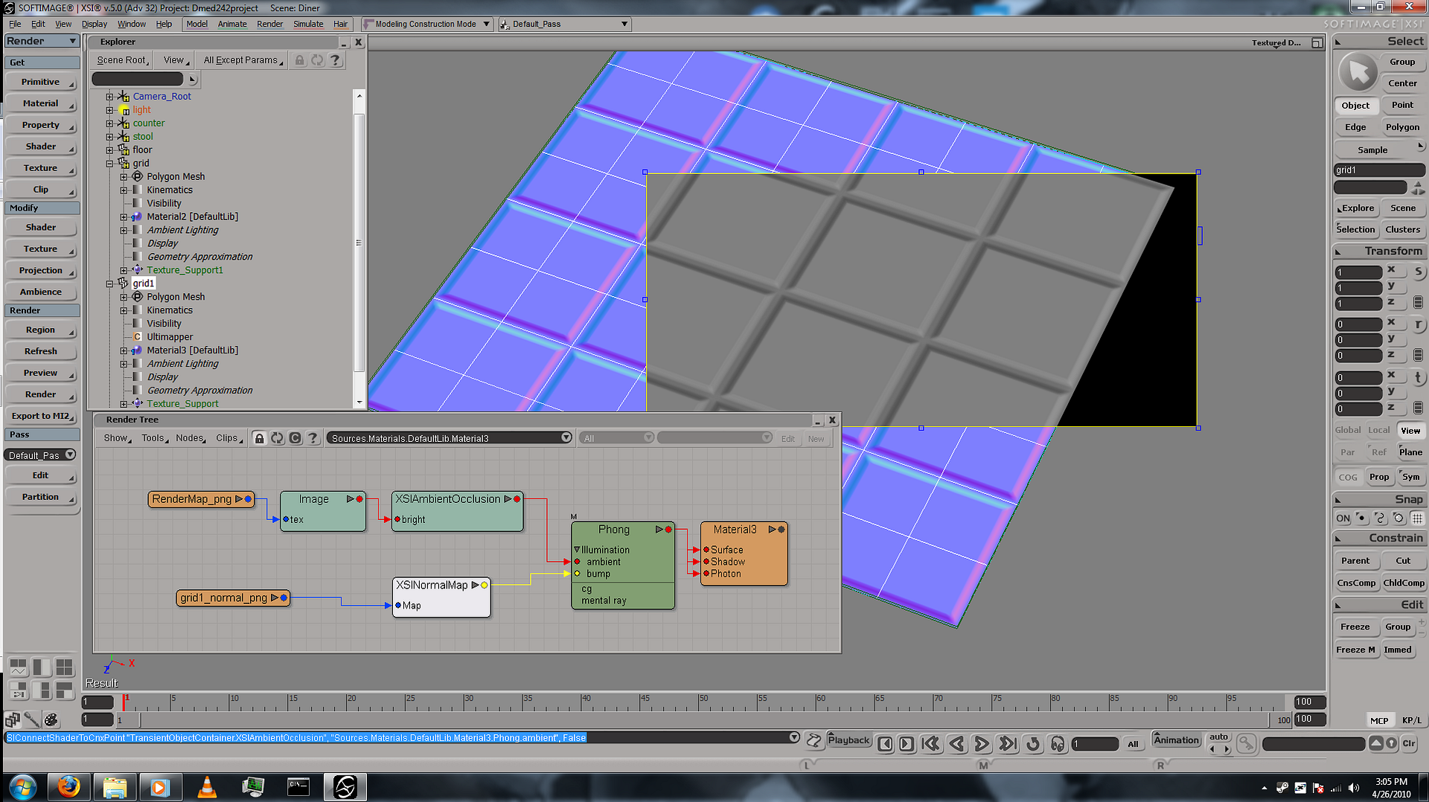Click the Primitive button
This screenshot has width=1429, height=802.
click(x=42, y=83)
